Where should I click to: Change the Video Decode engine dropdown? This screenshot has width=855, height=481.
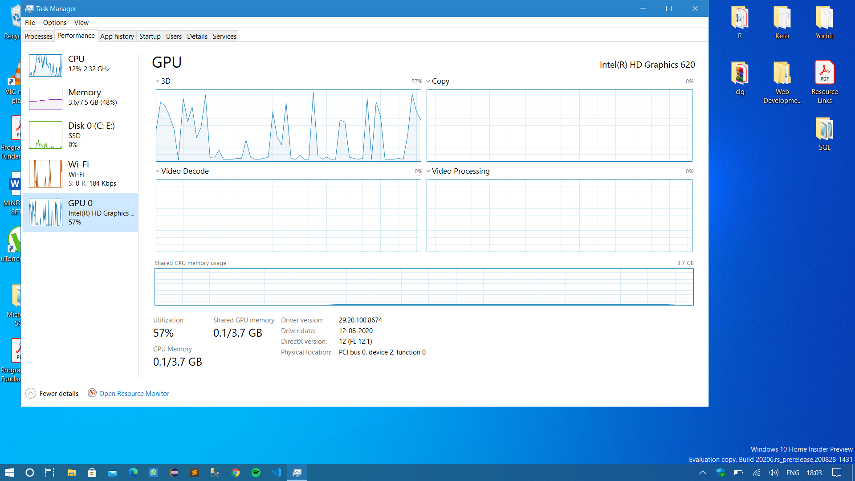tap(157, 171)
